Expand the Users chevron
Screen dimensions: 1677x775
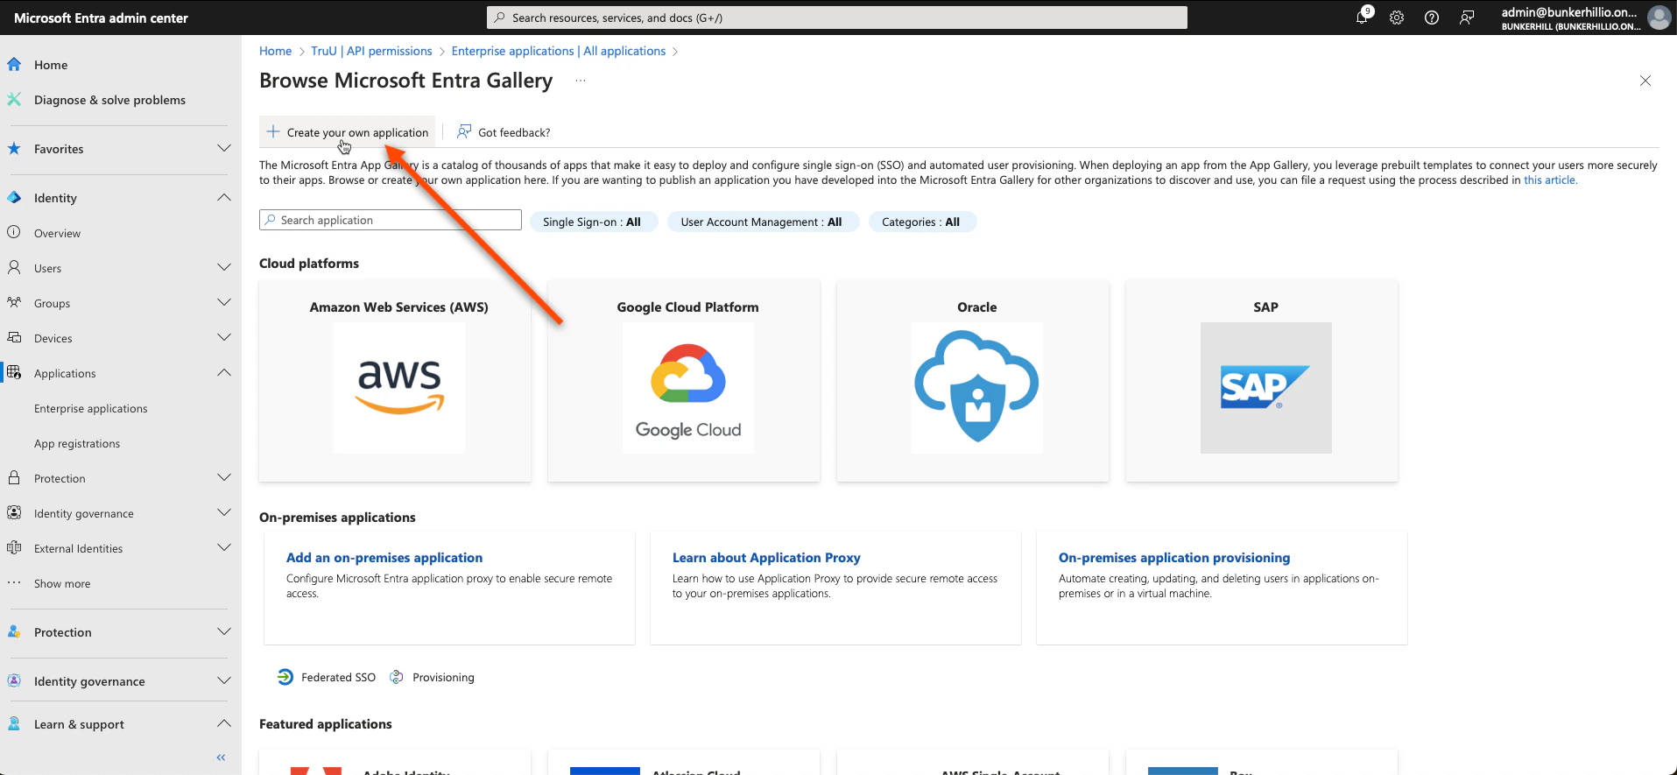click(224, 267)
